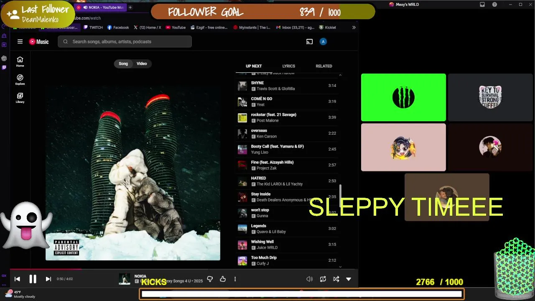The height and width of the screenshot is (301, 535).
Task: Click the Wishing Well thumbnail
Action: click(x=242, y=245)
